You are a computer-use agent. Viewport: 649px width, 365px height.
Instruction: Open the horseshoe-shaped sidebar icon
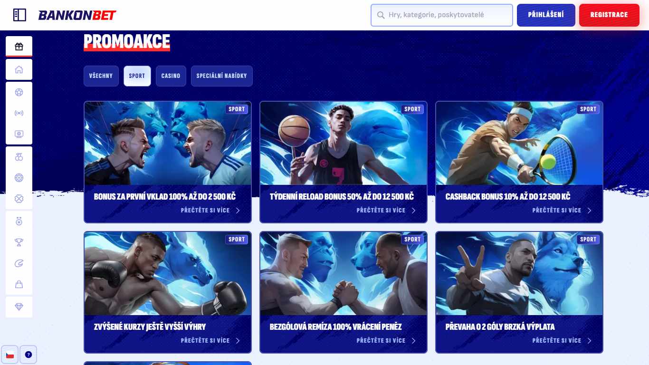tap(19, 263)
